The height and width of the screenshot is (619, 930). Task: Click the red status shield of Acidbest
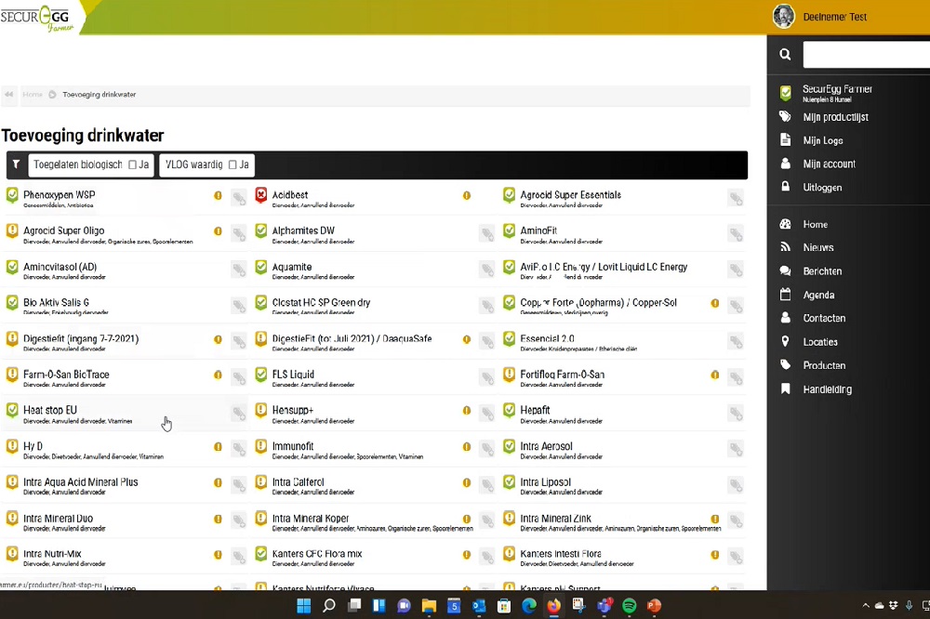click(261, 195)
